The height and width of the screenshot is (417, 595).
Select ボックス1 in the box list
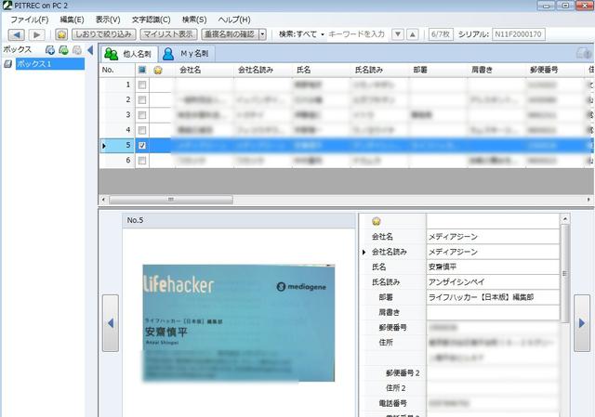tap(49, 64)
